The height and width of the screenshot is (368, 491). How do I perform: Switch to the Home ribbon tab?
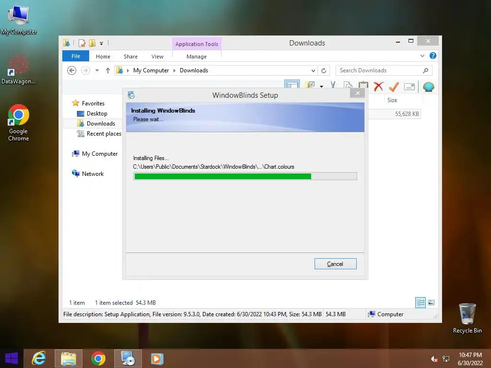pyautogui.click(x=103, y=57)
